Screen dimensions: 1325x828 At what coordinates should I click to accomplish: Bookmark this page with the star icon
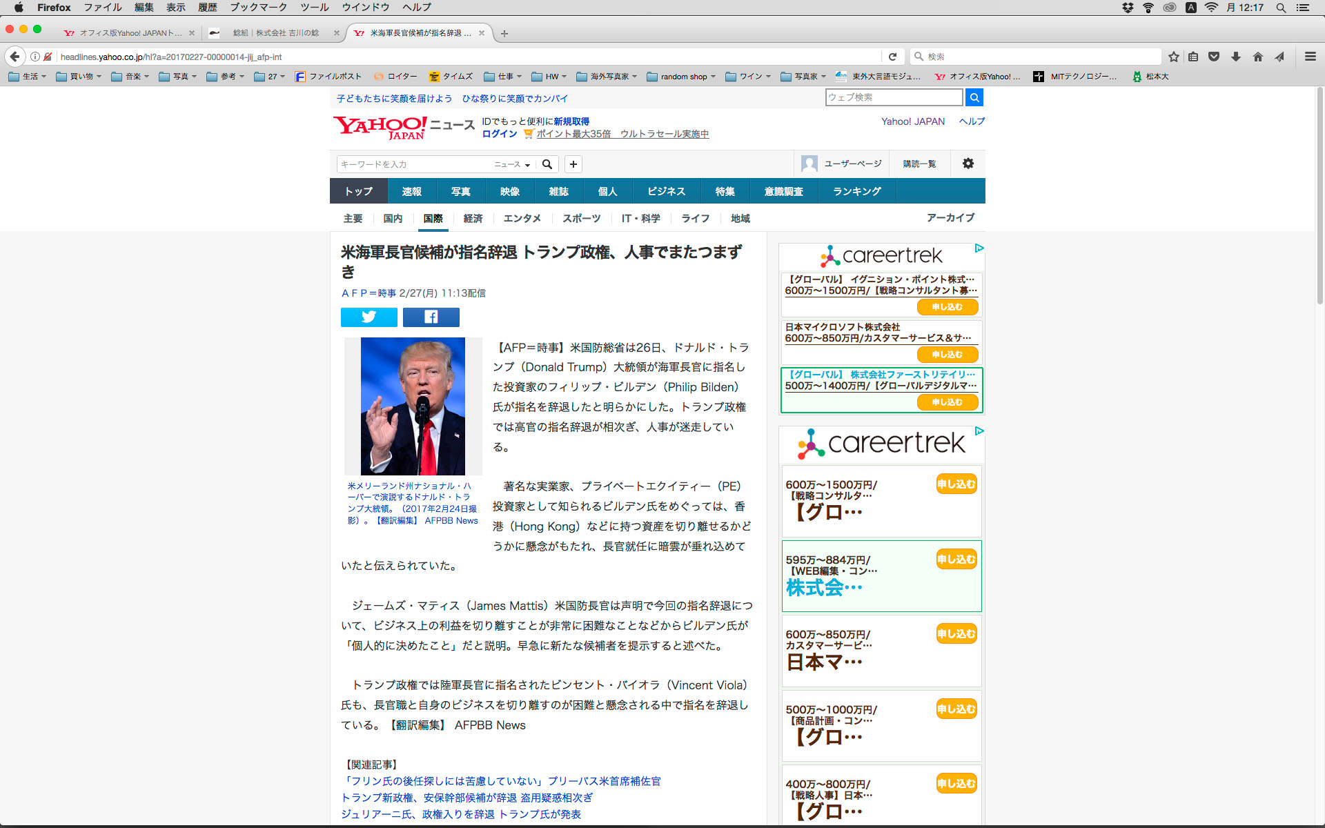(x=1173, y=57)
